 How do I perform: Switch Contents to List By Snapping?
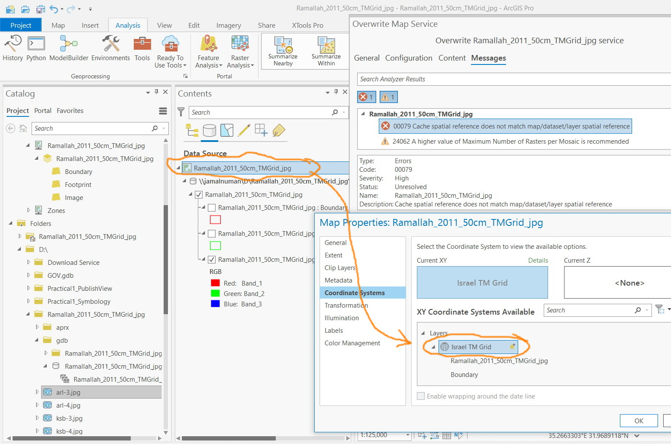point(261,130)
